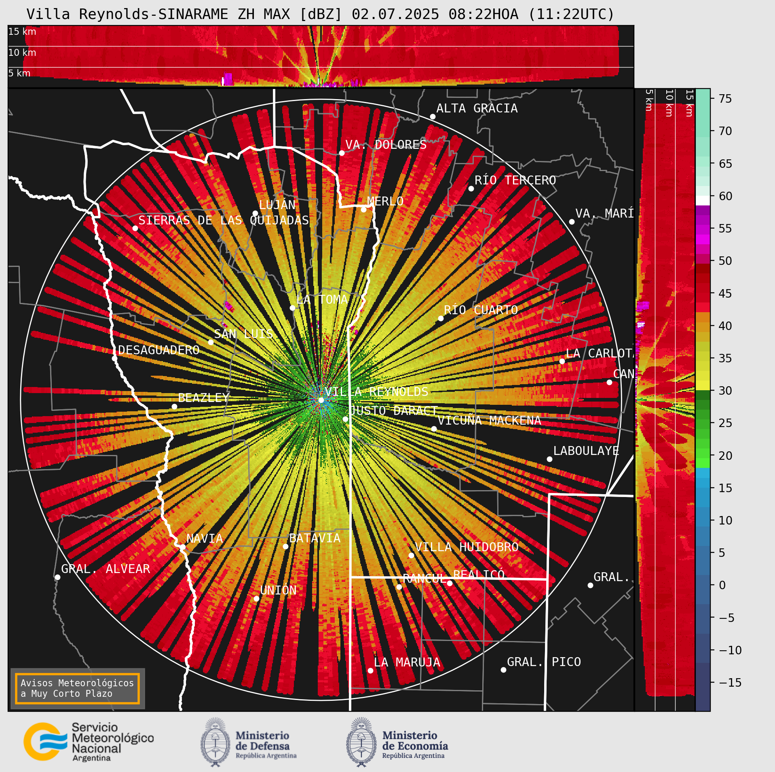
Task: Click the Río Cuarto city marker
Action: [x=441, y=319]
